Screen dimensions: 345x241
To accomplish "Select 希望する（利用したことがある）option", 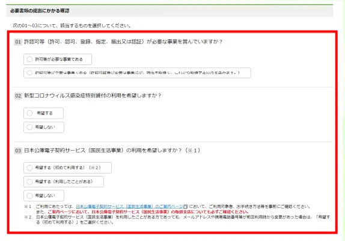I will pos(64,182).
